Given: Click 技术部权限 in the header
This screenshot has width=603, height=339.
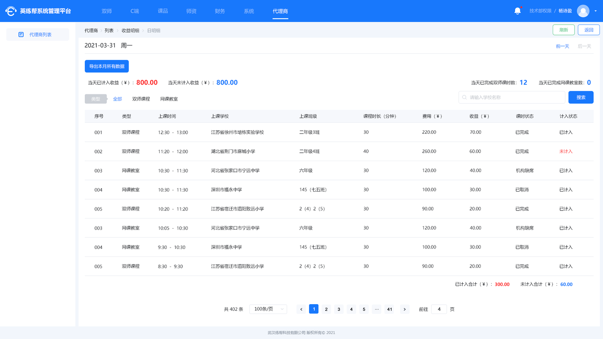Looking at the screenshot, I should 541,11.
